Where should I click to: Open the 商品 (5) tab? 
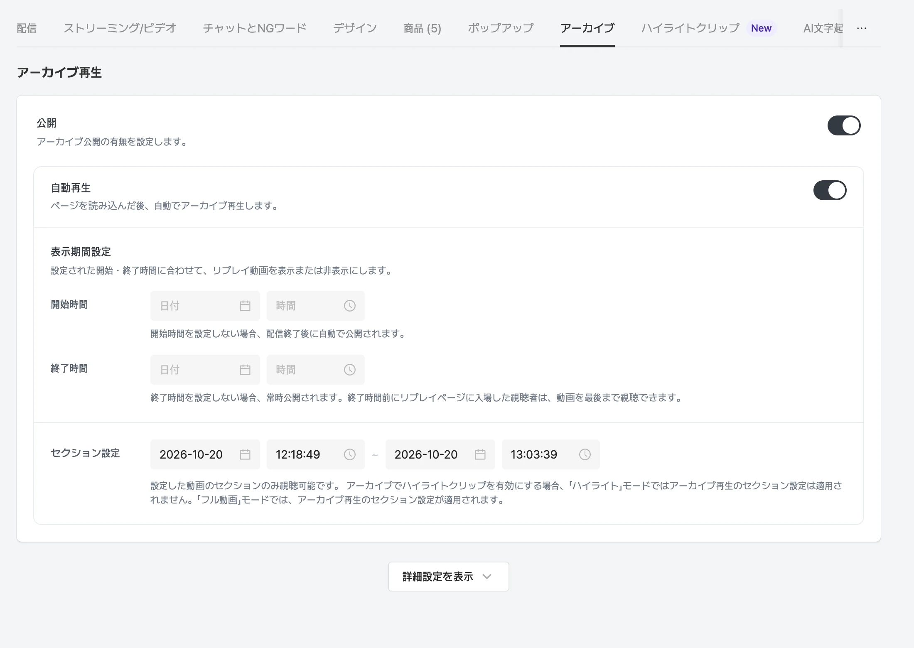[423, 28]
